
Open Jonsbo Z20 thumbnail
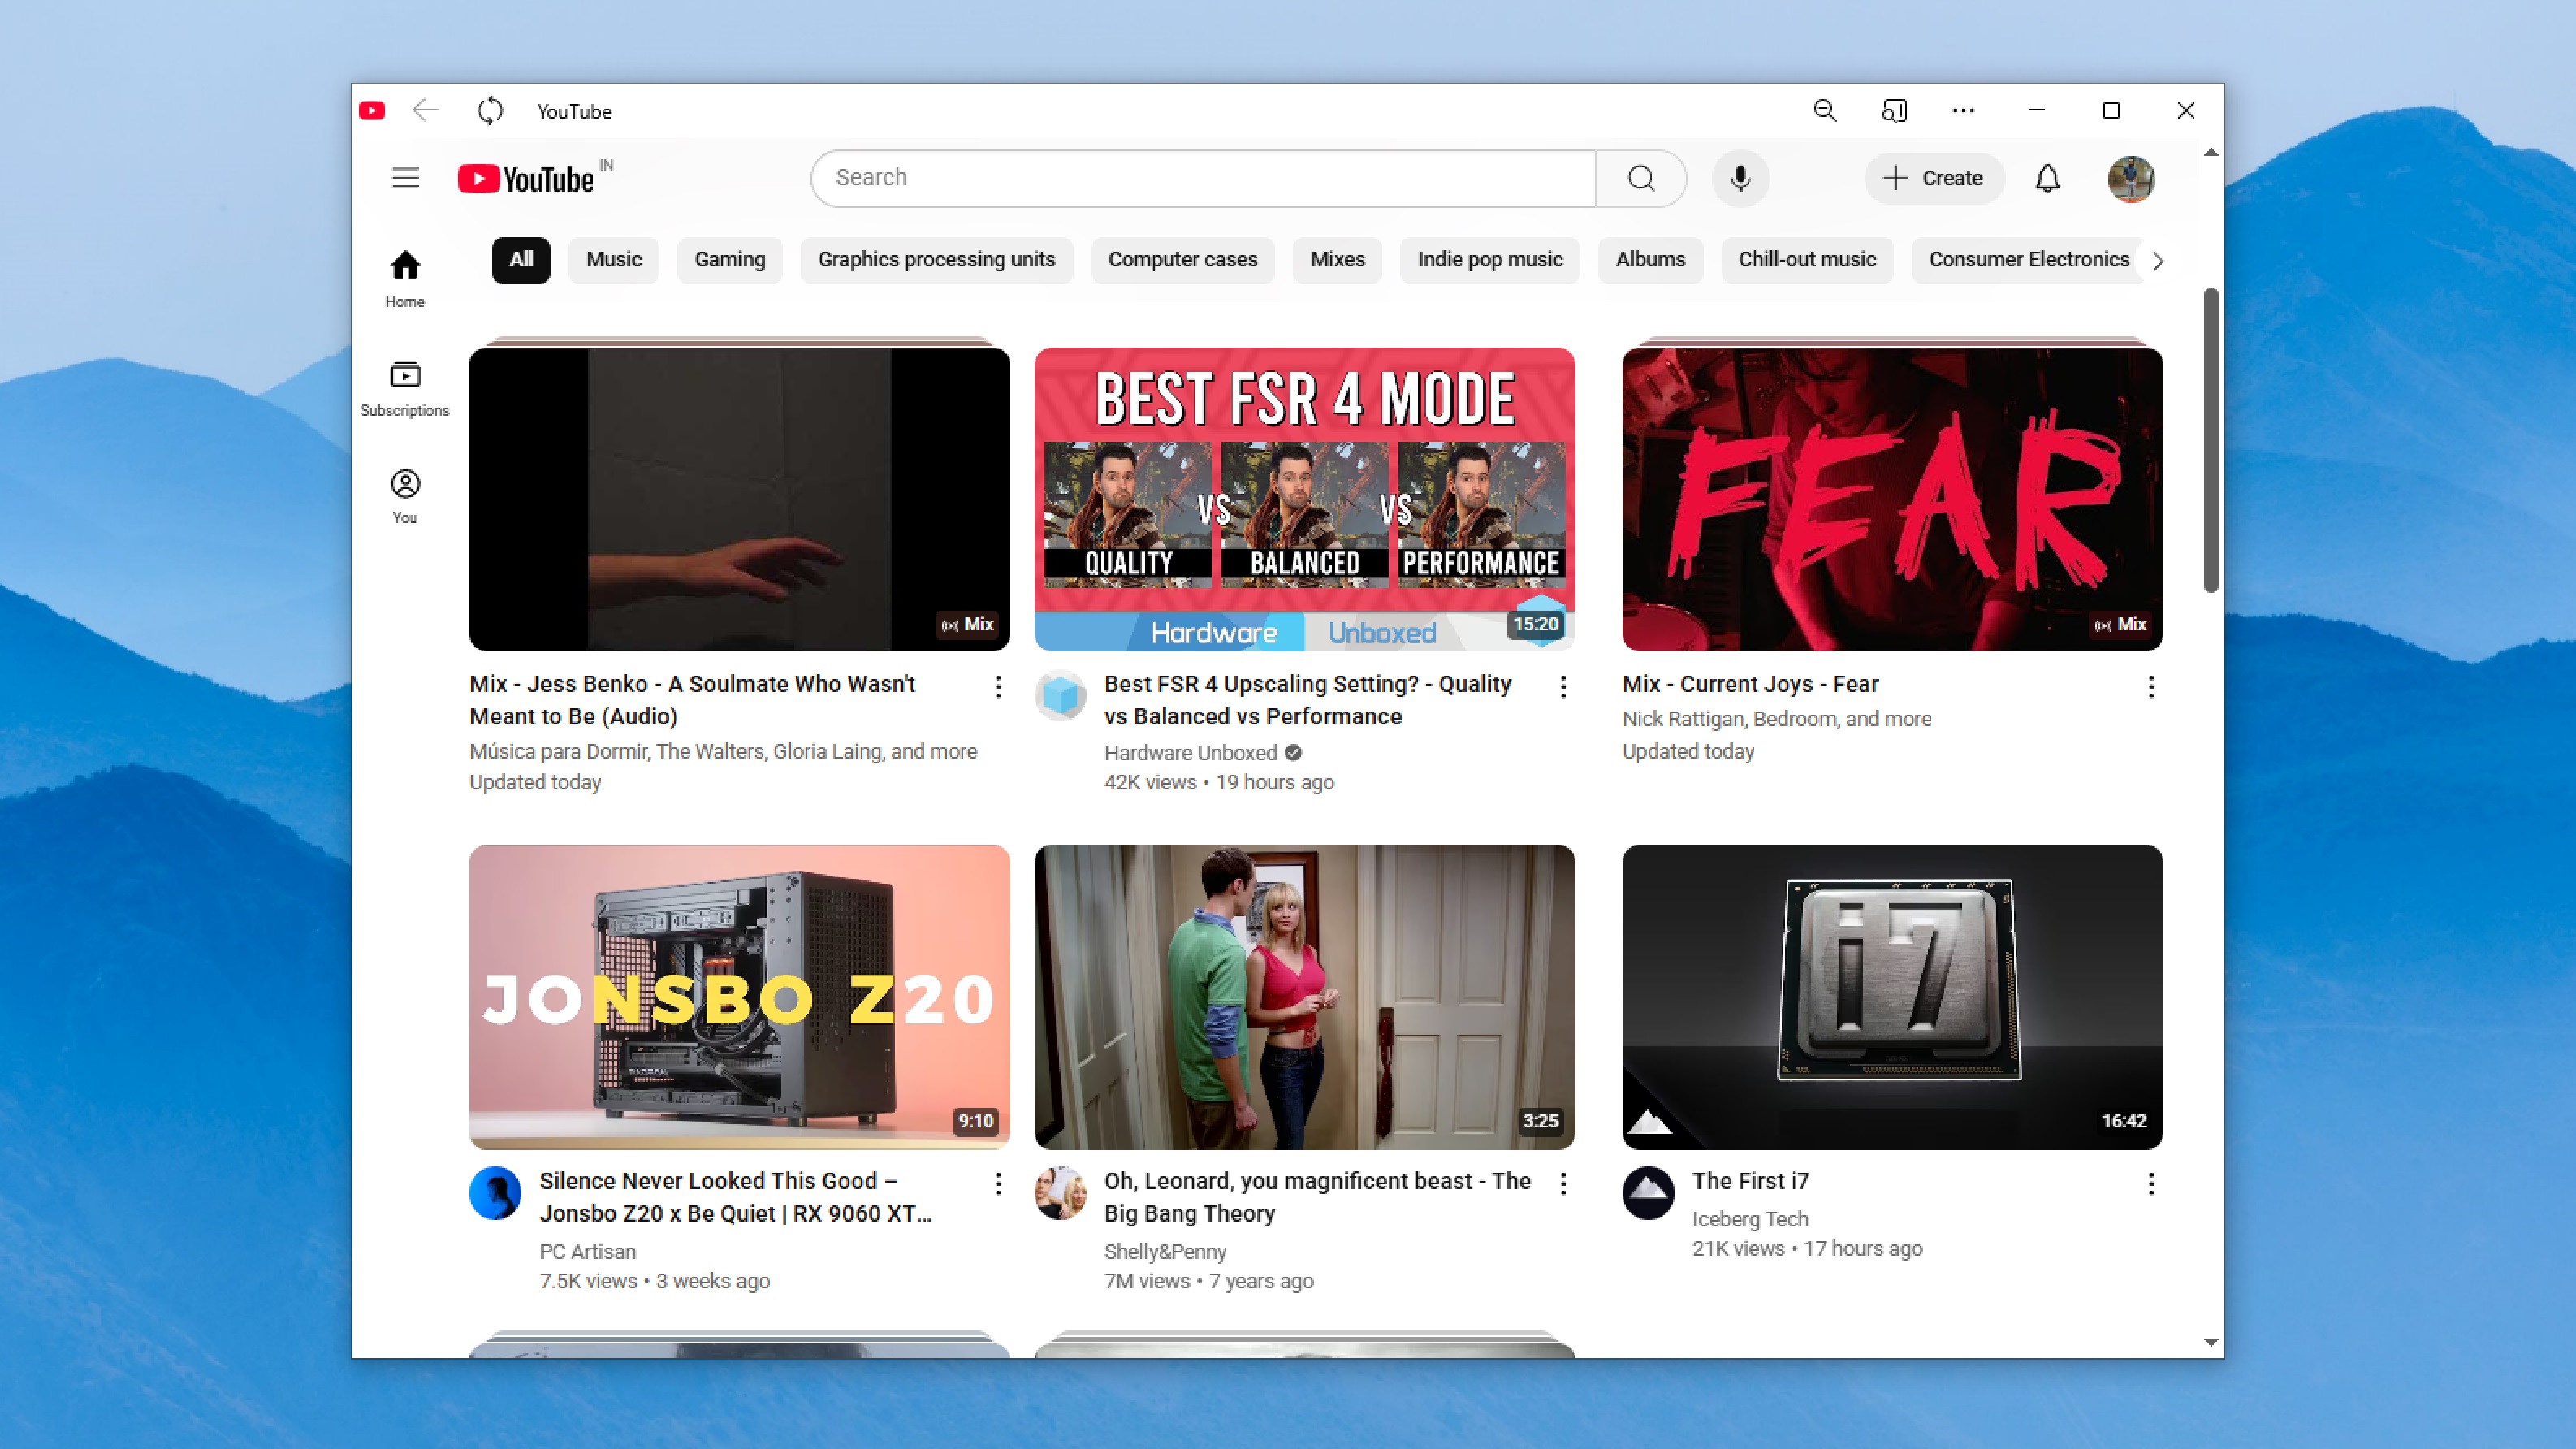pos(740,997)
